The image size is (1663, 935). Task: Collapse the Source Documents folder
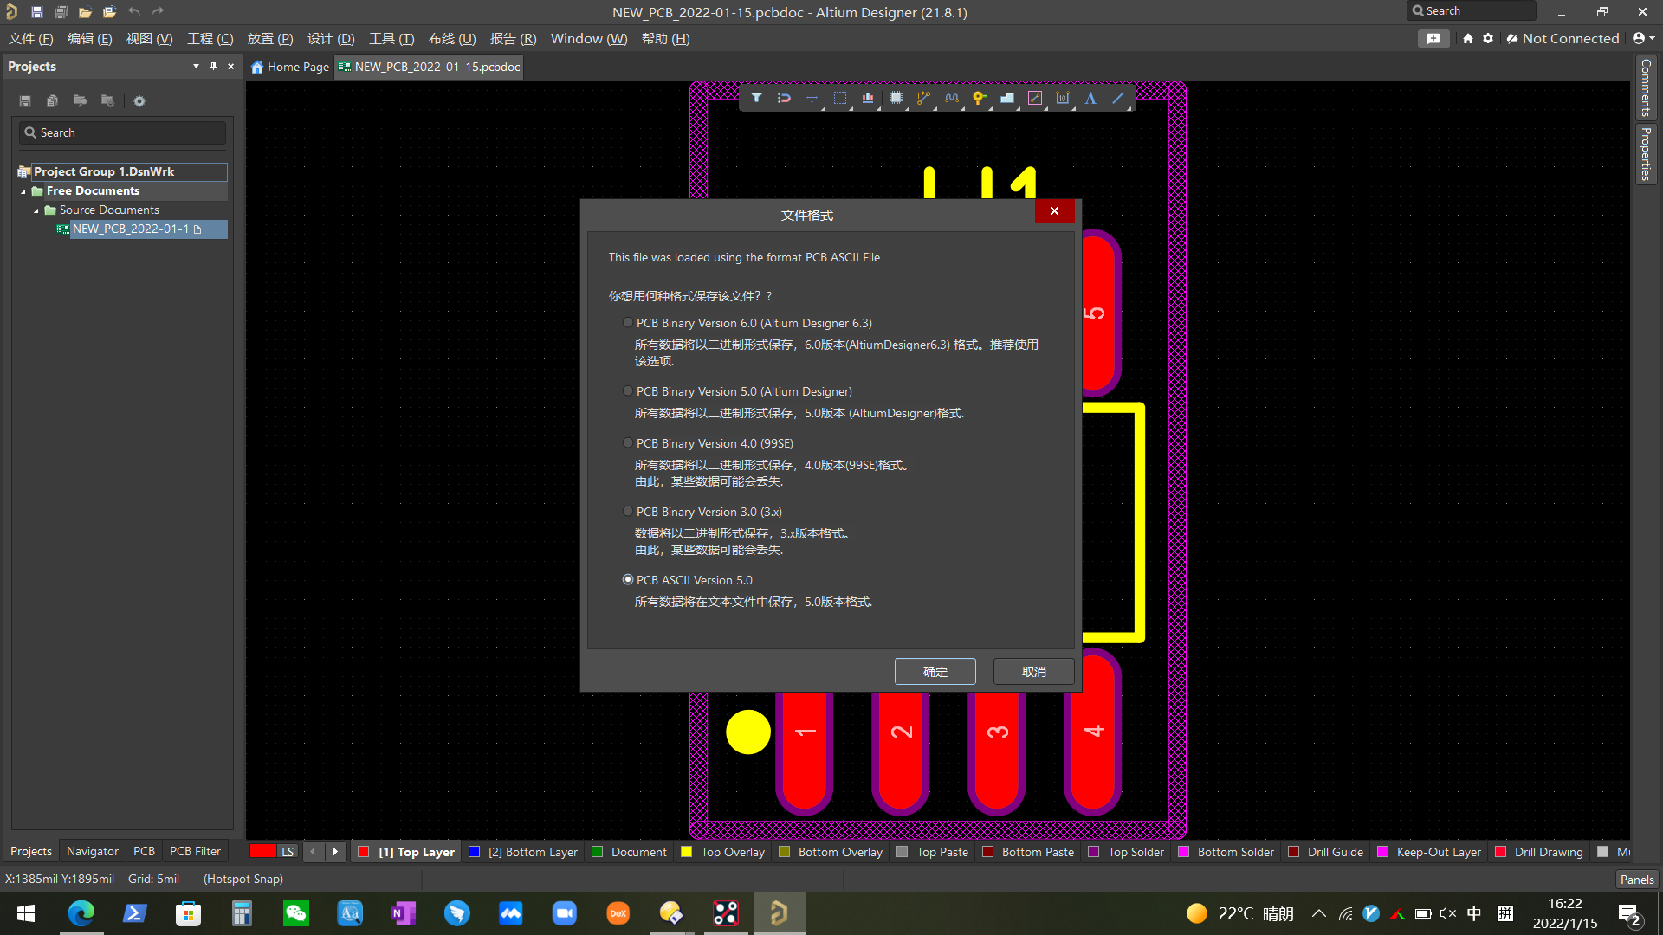[37, 210]
